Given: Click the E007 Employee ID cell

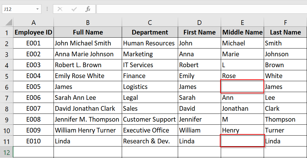Looking at the screenshot, I should coord(33,108).
